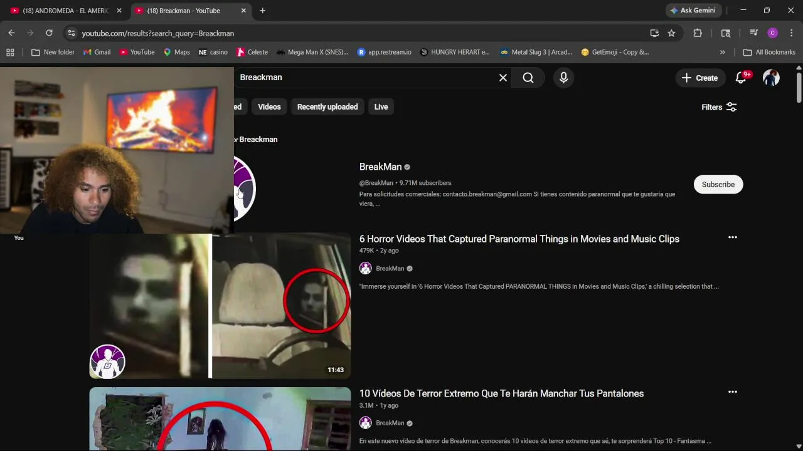Open the 10 Vídeos De Terror Extremo title

tap(501, 393)
